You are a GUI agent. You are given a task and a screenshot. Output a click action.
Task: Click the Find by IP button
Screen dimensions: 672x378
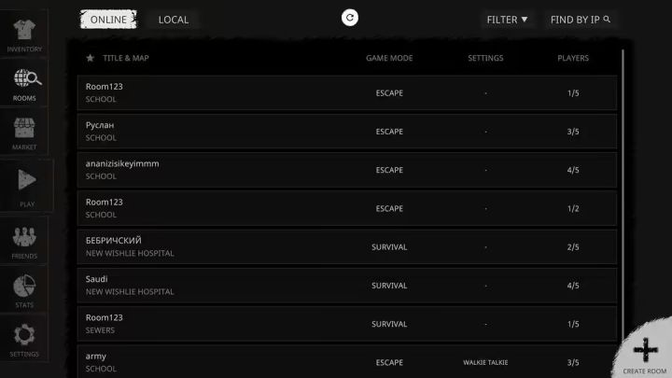(x=581, y=20)
